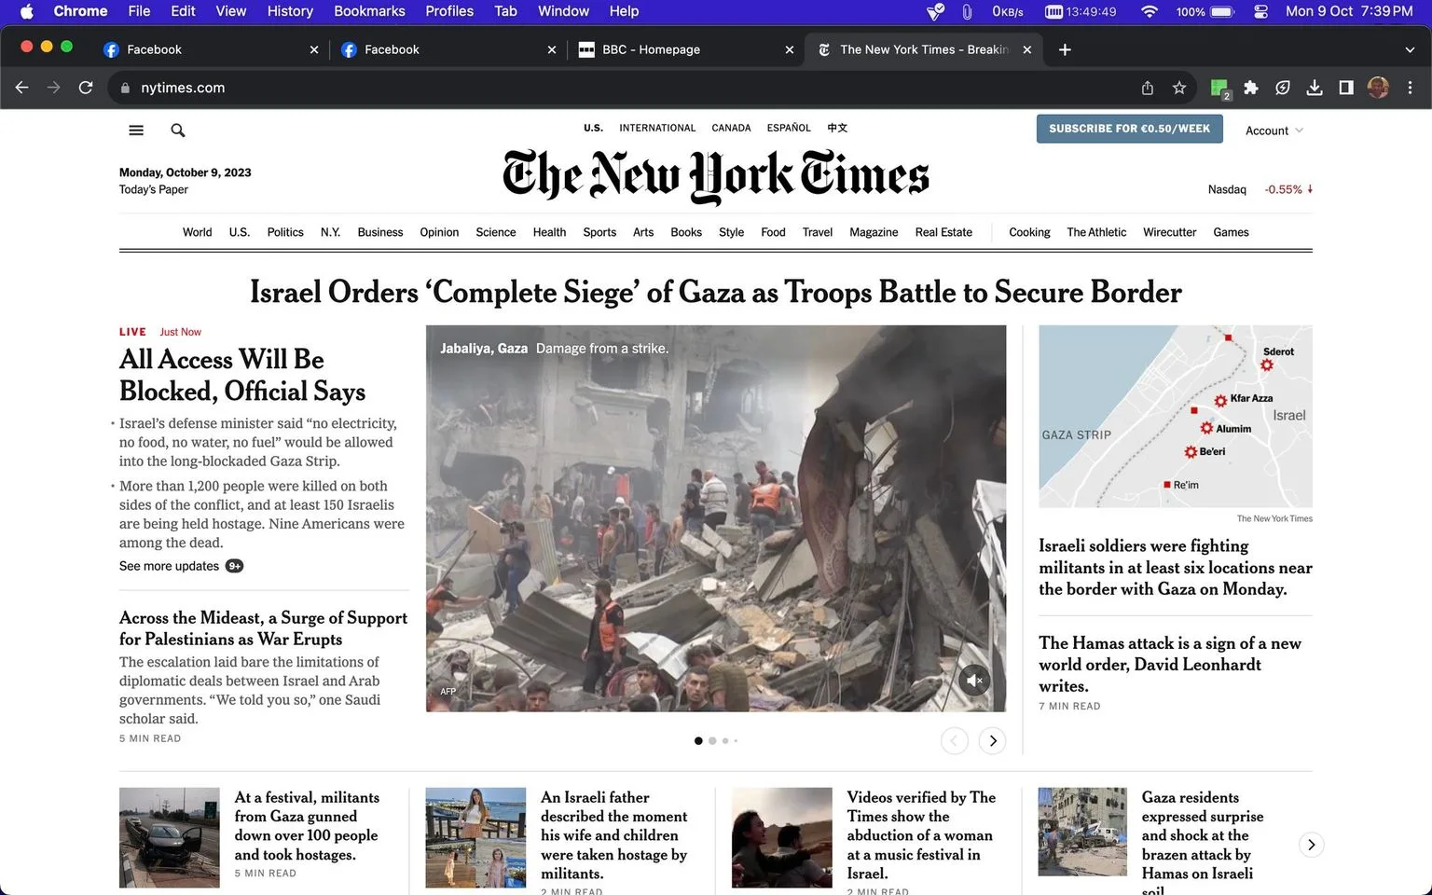The image size is (1432, 895).
Task: Open the Chrome profile avatar
Action: click(1378, 88)
